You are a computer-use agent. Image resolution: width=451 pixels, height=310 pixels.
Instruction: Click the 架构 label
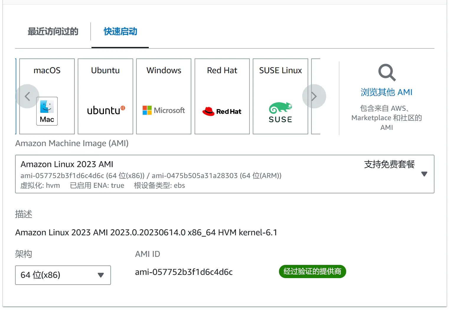point(24,254)
